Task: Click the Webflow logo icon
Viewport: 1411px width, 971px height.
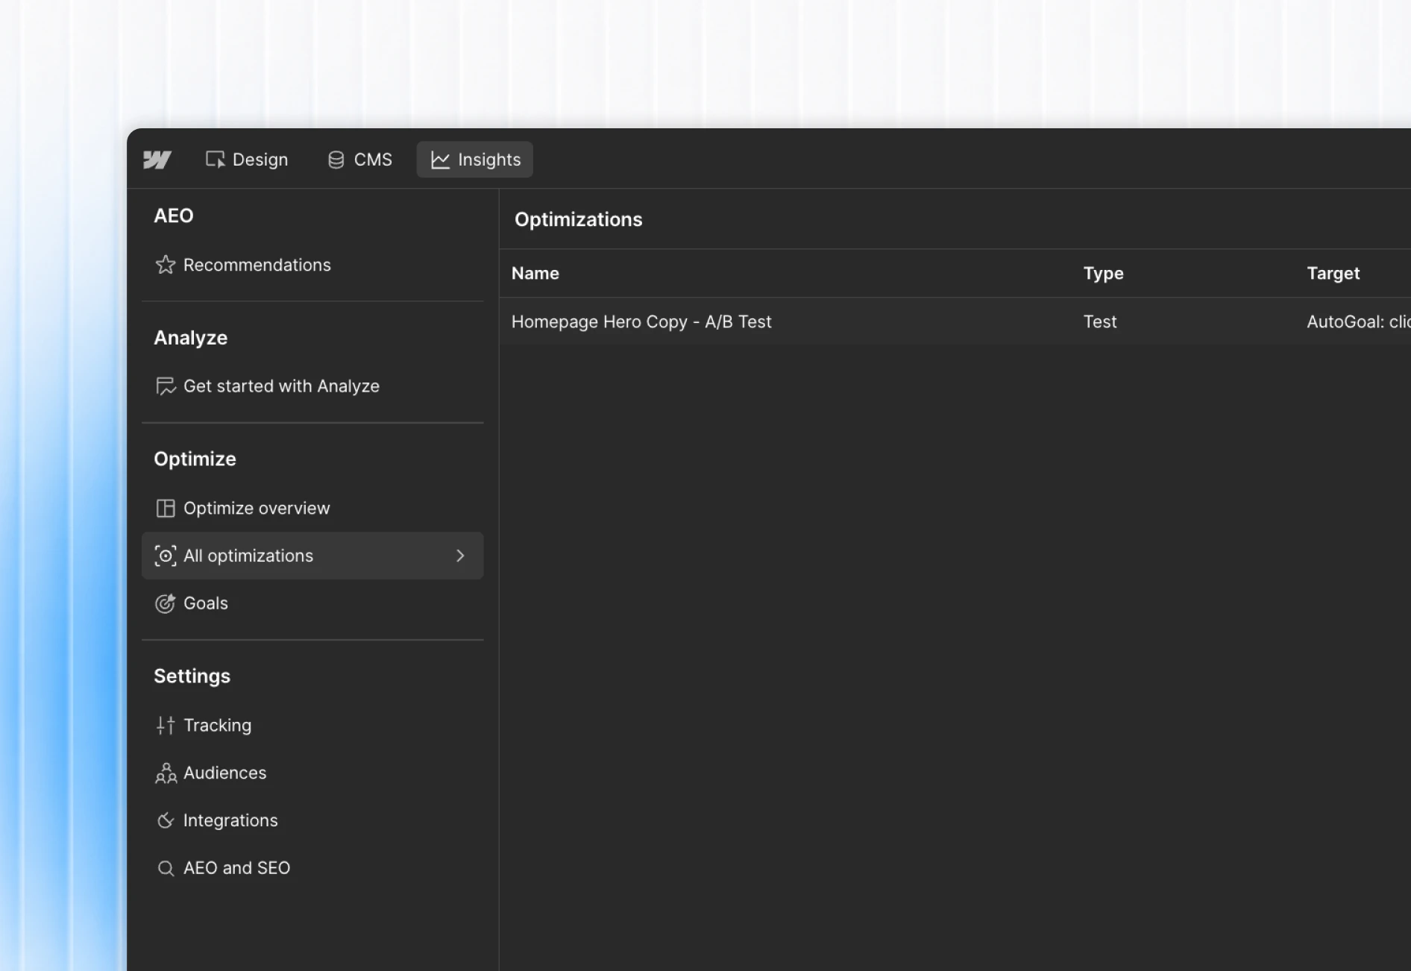Action: 157,160
